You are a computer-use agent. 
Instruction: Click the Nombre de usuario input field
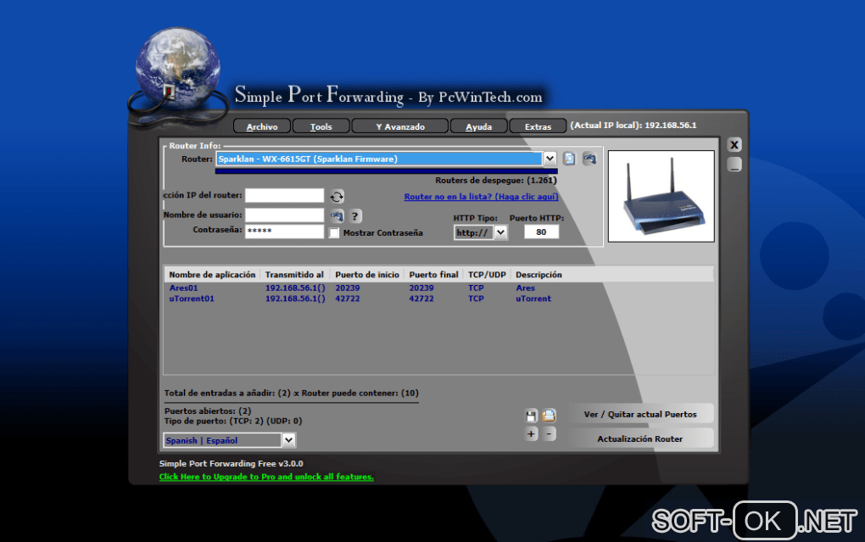[284, 215]
